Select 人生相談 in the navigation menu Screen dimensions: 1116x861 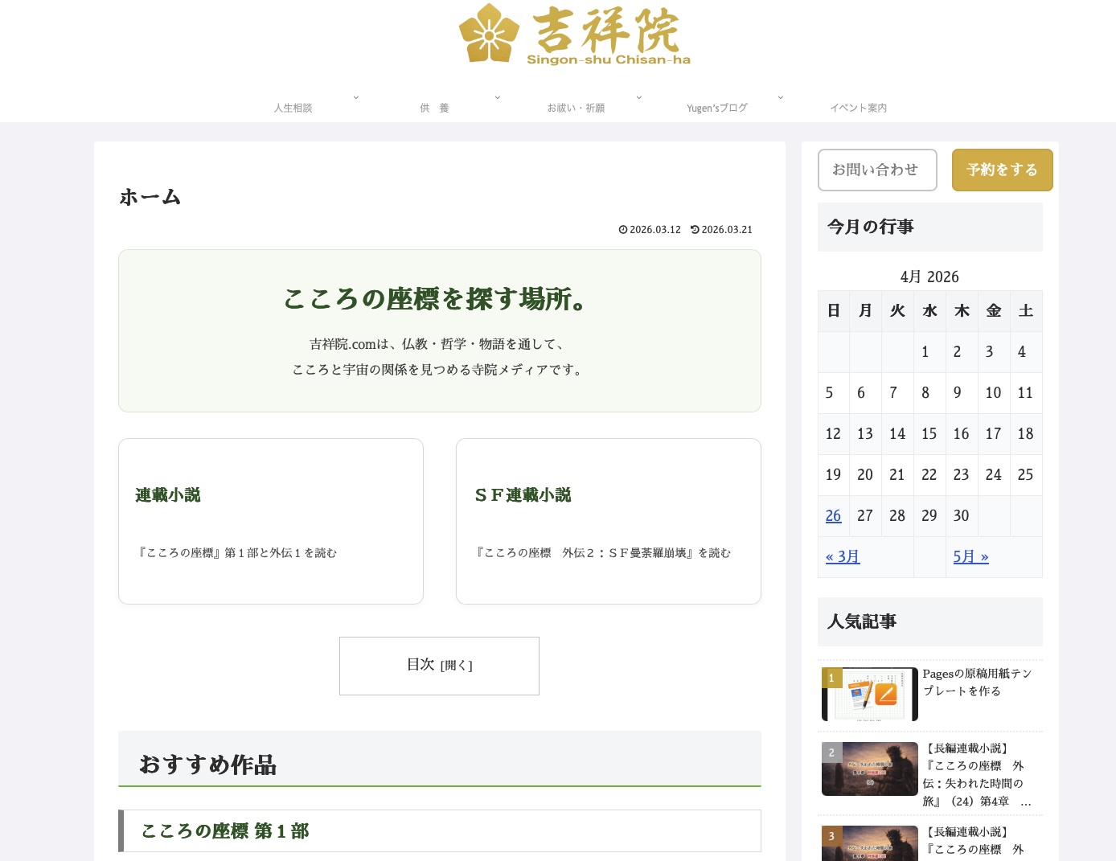tap(293, 107)
